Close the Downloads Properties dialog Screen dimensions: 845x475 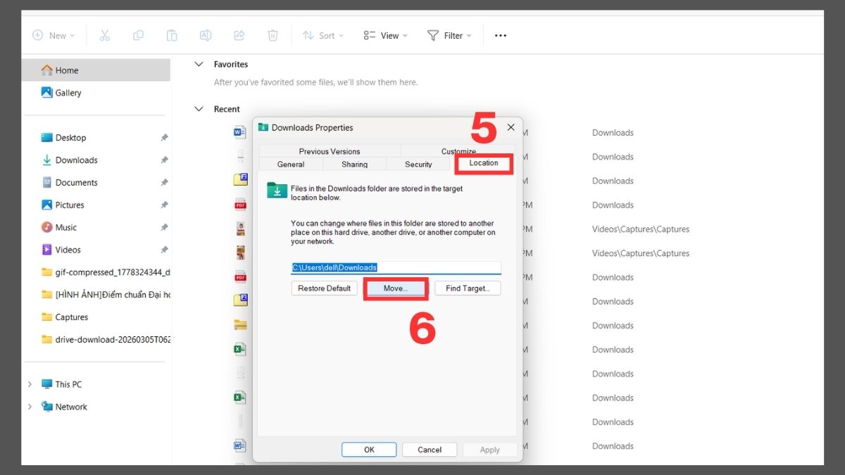[511, 127]
